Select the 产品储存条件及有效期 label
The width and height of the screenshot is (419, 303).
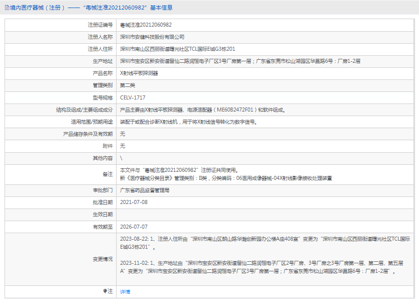tap(88, 134)
